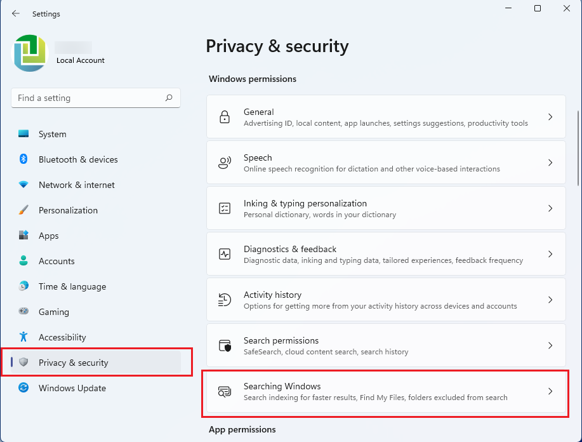Click the Personalization paintbrush icon
Image resolution: width=582 pixels, height=442 pixels.
[x=23, y=210]
